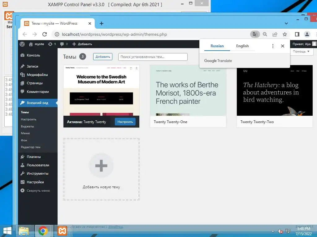Click the address bar URL text
The image size is (317, 237).
pos(115,34)
